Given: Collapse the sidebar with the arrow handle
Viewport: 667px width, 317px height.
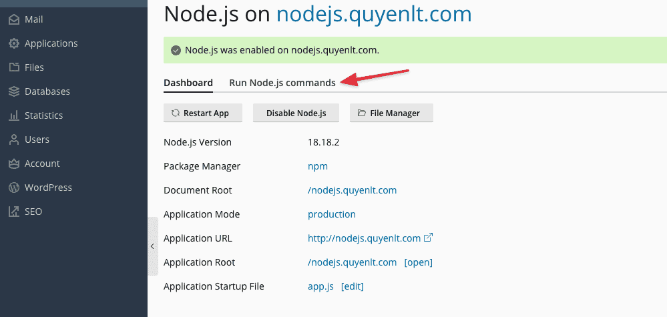Looking at the screenshot, I should pyautogui.click(x=152, y=246).
